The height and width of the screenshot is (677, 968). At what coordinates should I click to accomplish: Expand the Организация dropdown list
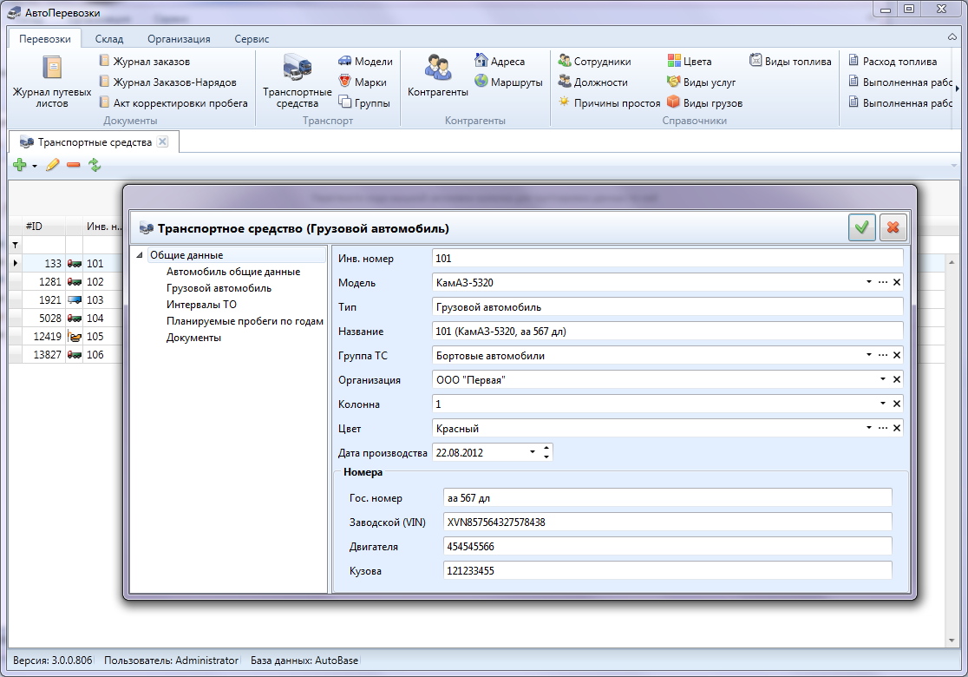coord(883,379)
